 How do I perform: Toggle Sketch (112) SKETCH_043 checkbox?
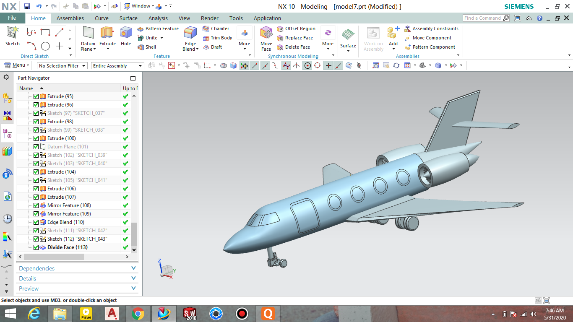[x=36, y=239]
